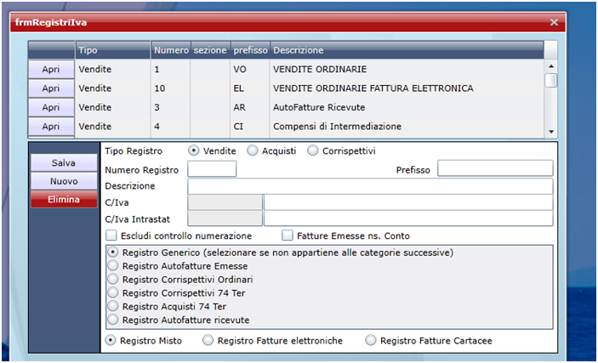
Task: Choose Registro Autofatture ricevute option
Action: pyautogui.click(x=113, y=320)
